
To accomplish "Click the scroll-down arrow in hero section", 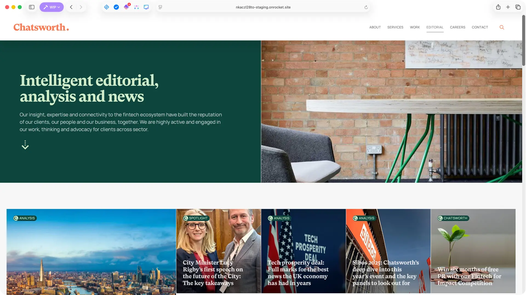I will point(25,145).
